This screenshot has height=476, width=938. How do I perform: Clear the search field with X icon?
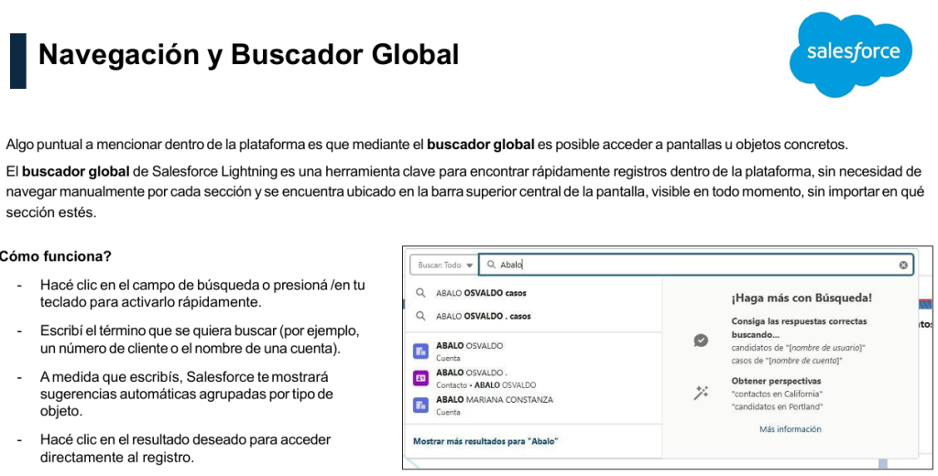(903, 265)
